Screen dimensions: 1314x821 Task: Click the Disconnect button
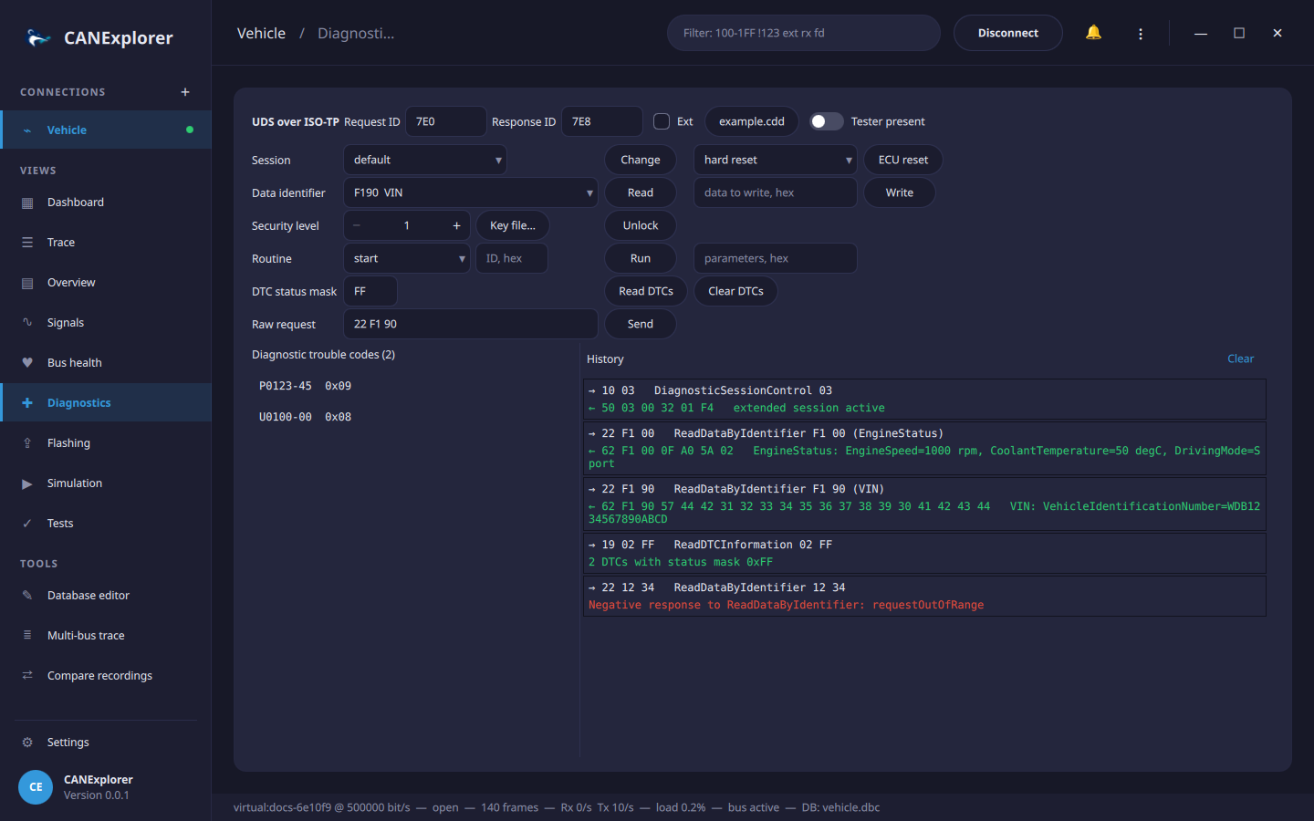tap(1008, 33)
